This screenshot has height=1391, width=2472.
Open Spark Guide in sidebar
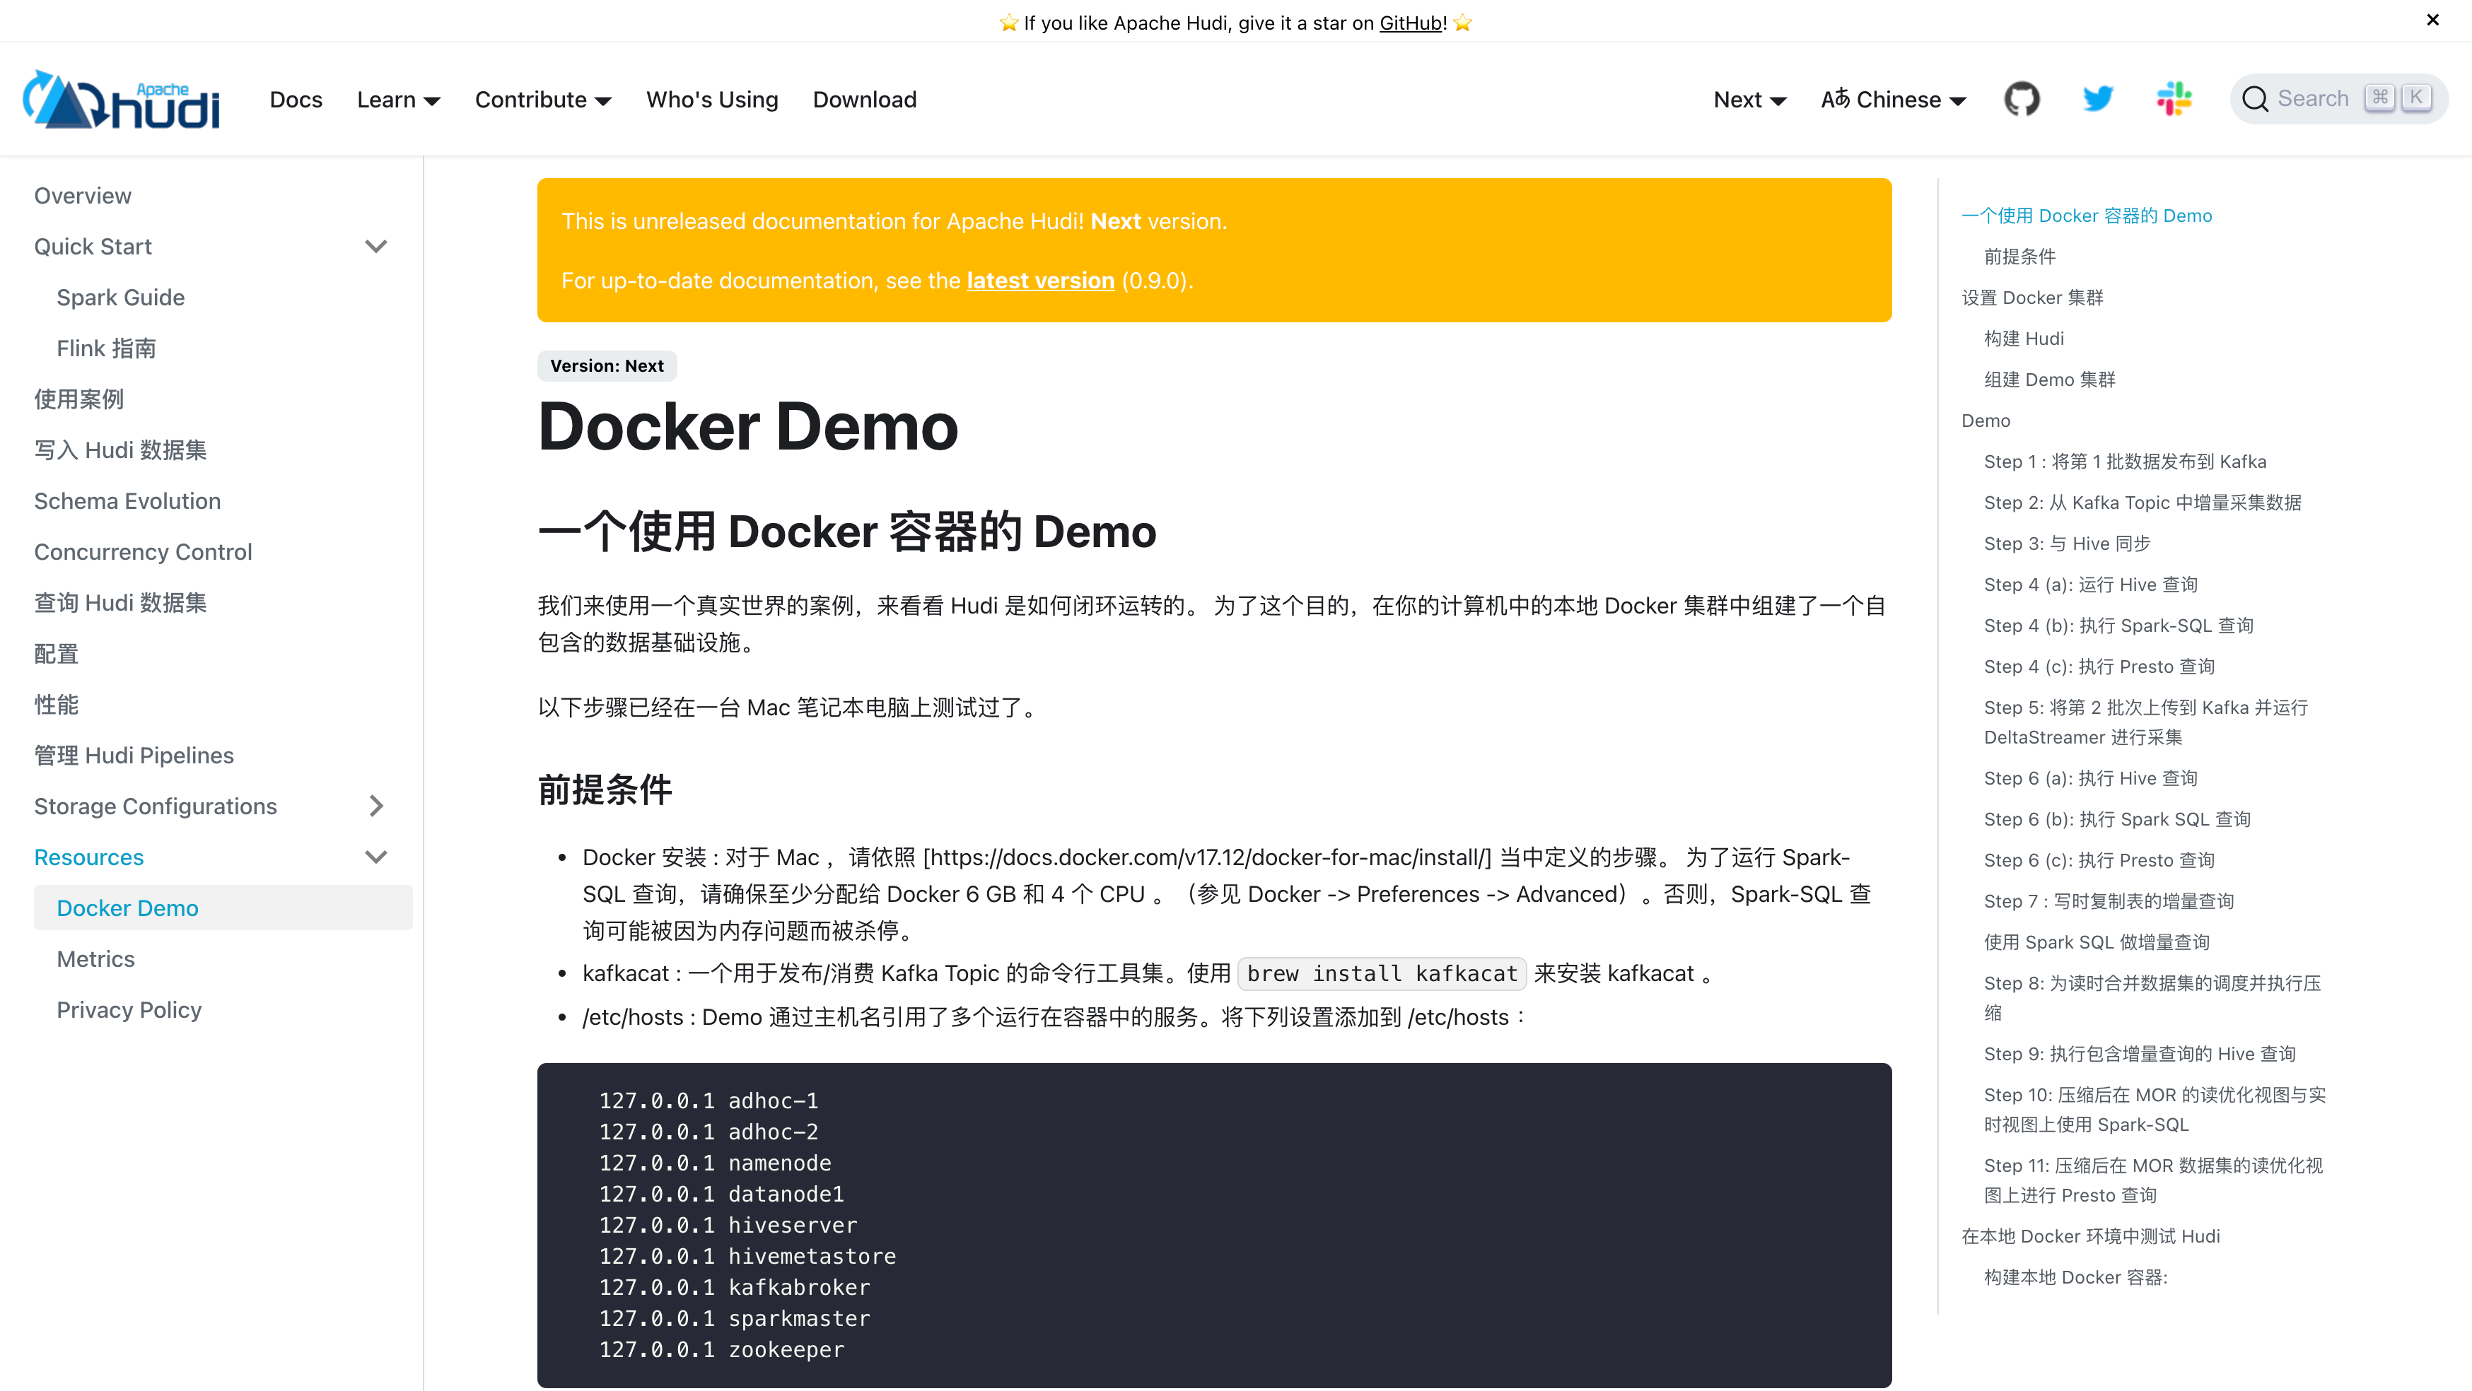[120, 298]
